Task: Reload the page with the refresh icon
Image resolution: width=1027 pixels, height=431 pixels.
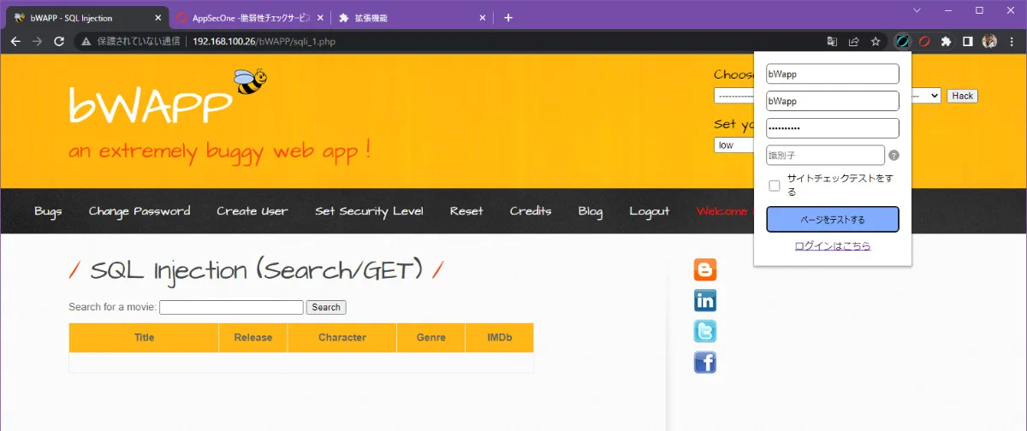Action: click(59, 41)
